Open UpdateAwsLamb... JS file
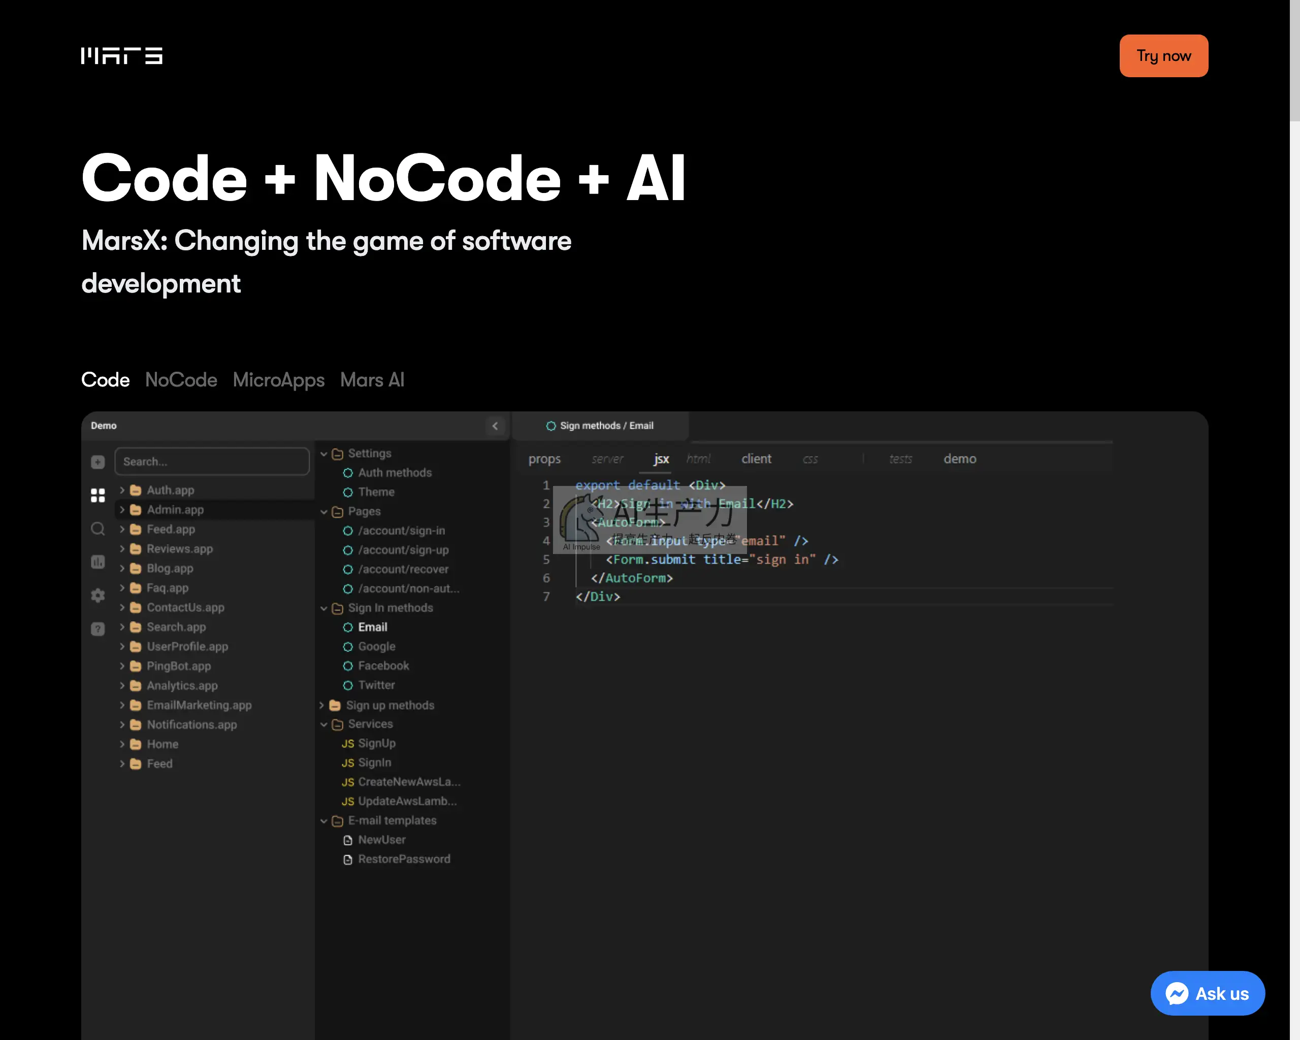The width and height of the screenshot is (1300, 1040). (399, 801)
